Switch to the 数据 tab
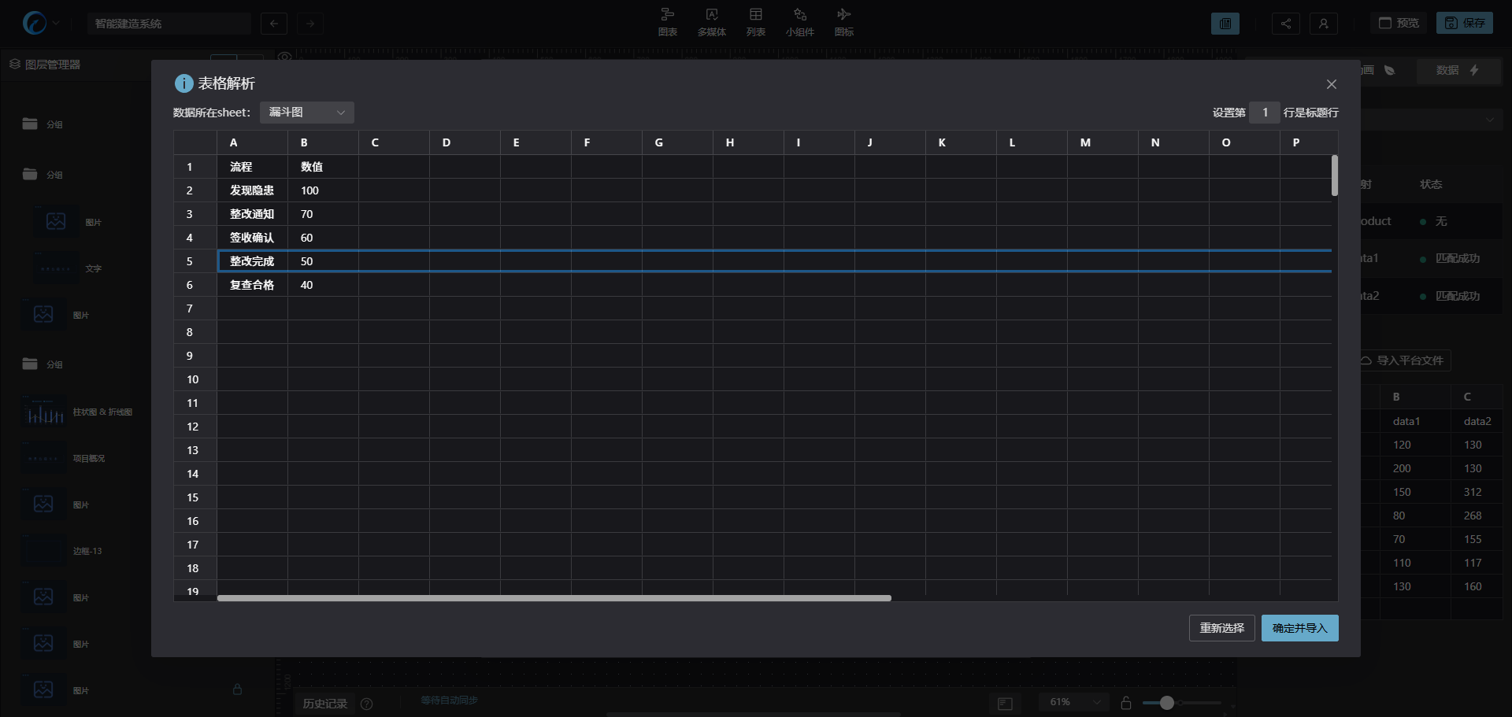Viewport: 1512px width, 717px height. 1456,70
